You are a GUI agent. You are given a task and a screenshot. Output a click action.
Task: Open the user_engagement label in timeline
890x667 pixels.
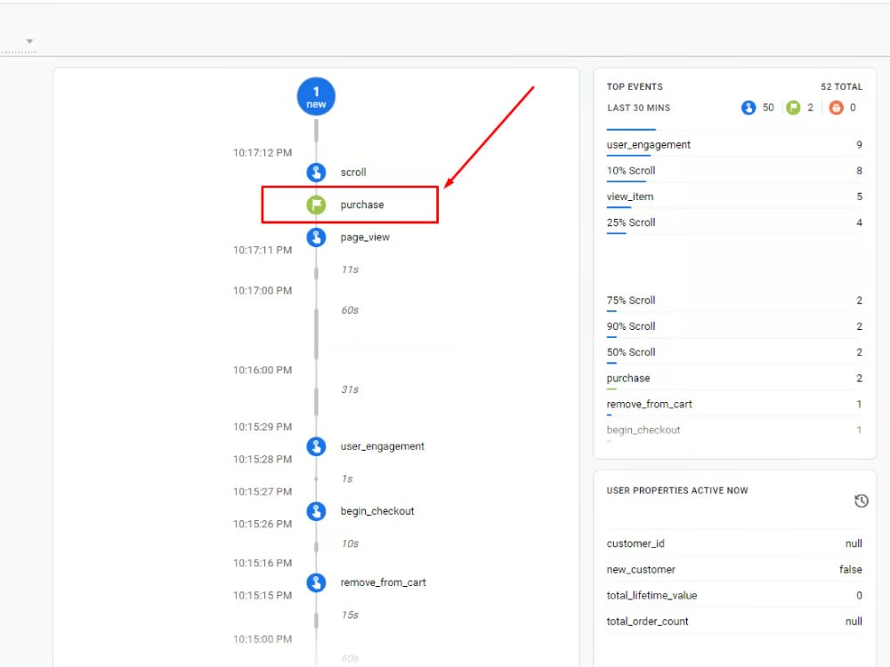coord(382,446)
